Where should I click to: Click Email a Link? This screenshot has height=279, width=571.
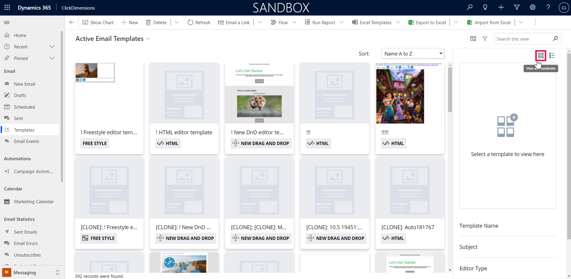234,22
